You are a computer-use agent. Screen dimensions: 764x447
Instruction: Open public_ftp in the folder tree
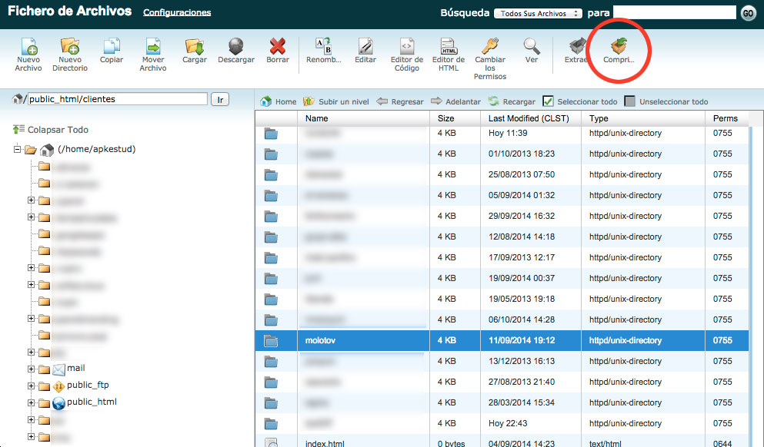(88, 385)
